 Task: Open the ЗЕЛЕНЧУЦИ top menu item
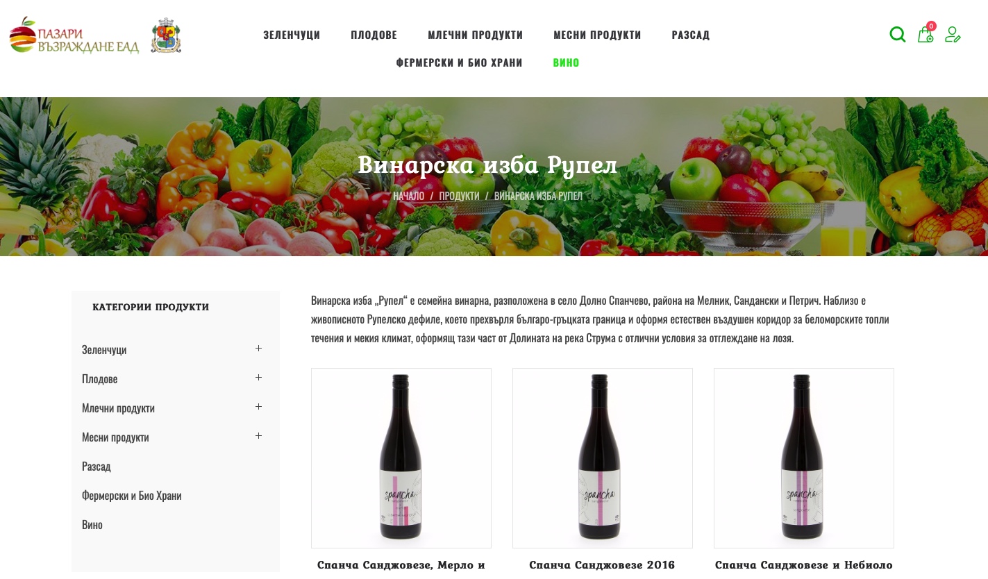pyautogui.click(x=292, y=35)
